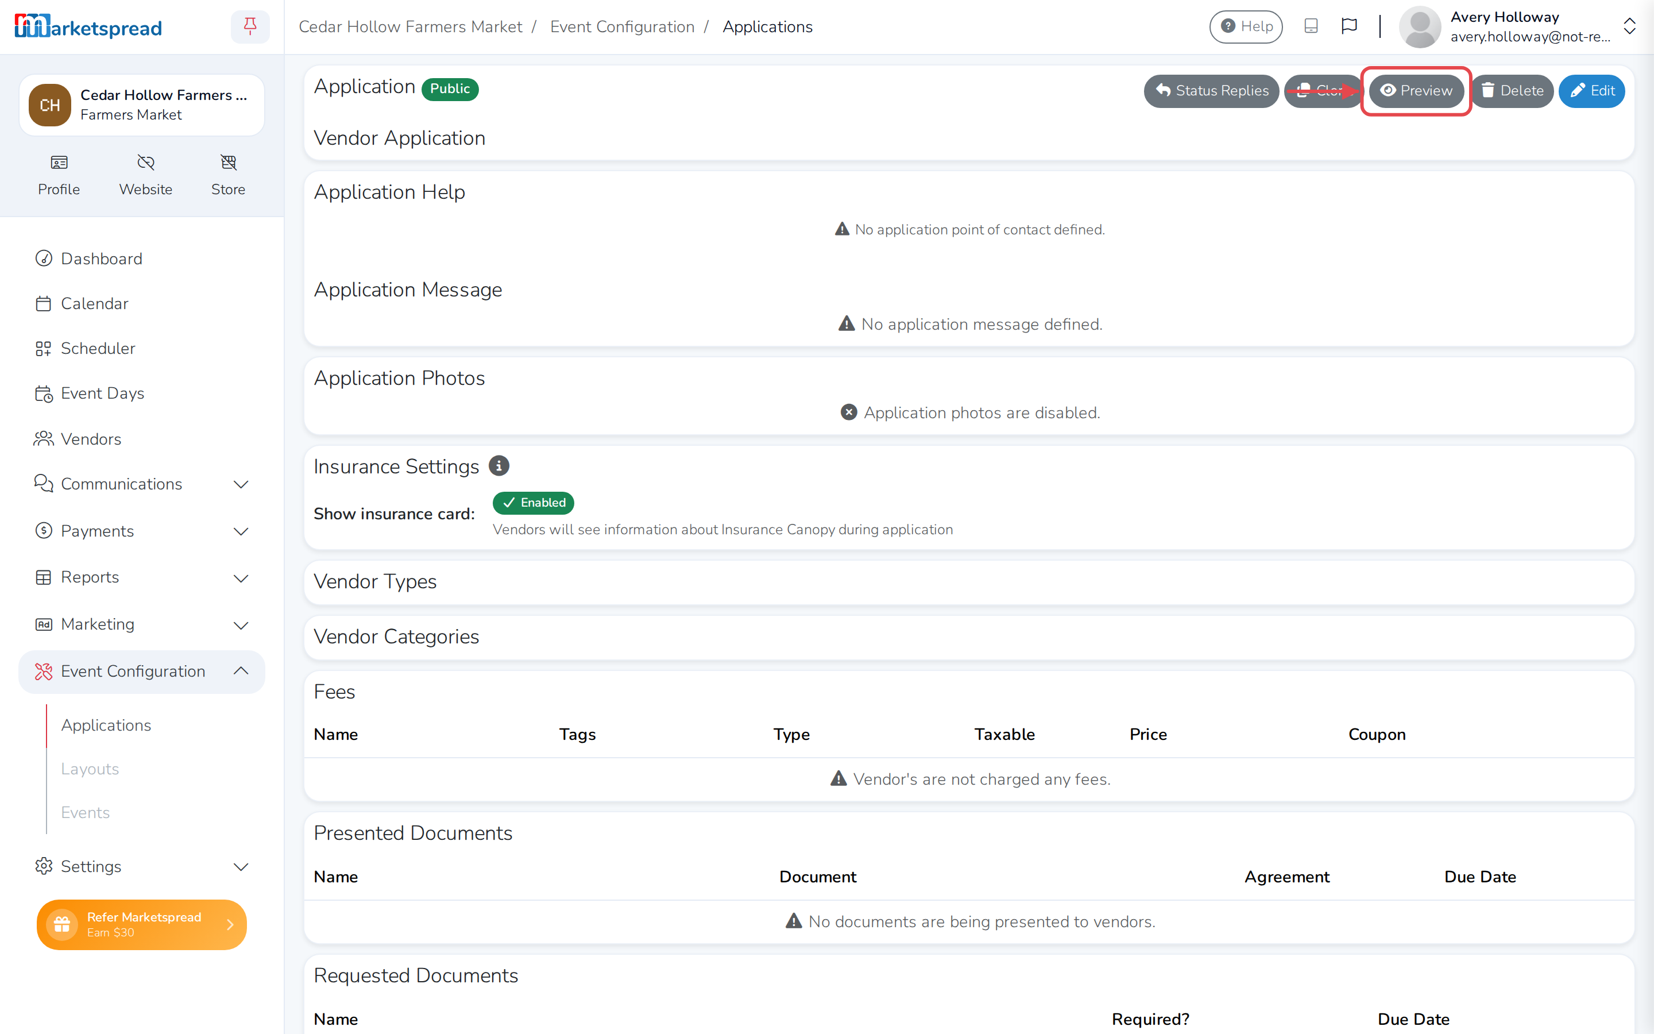
Task: Click the Price column header in Fees
Action: point(1148,735)
